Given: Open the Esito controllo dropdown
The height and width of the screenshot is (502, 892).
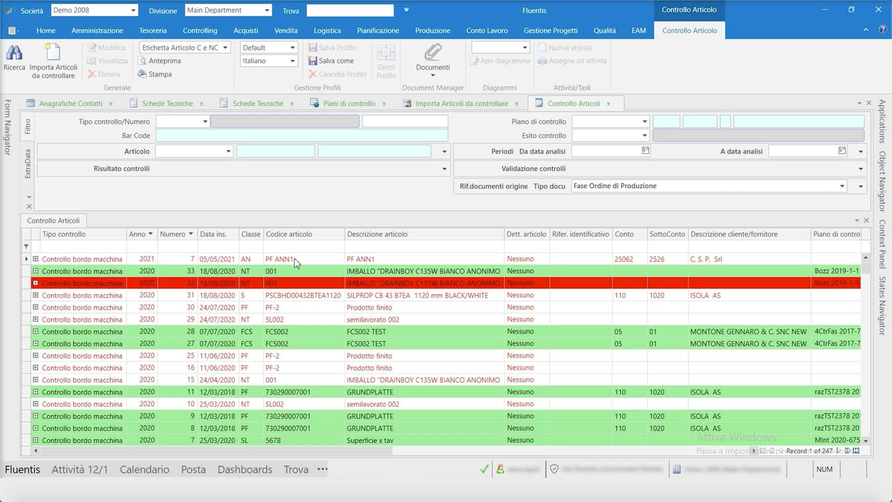Looking at the screenshot, I should 644,135.
